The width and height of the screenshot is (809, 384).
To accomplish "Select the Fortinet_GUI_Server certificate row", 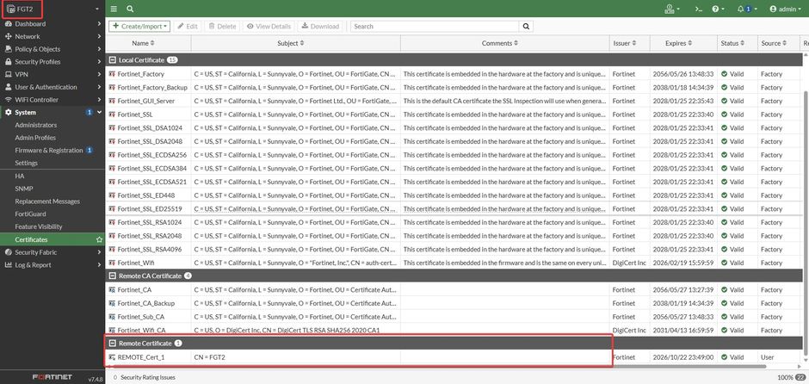I will tap(454, 101).
